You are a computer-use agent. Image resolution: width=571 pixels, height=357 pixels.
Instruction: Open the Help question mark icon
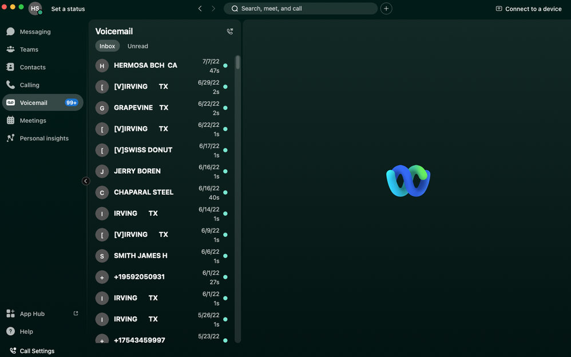click(x=10, y=331)
